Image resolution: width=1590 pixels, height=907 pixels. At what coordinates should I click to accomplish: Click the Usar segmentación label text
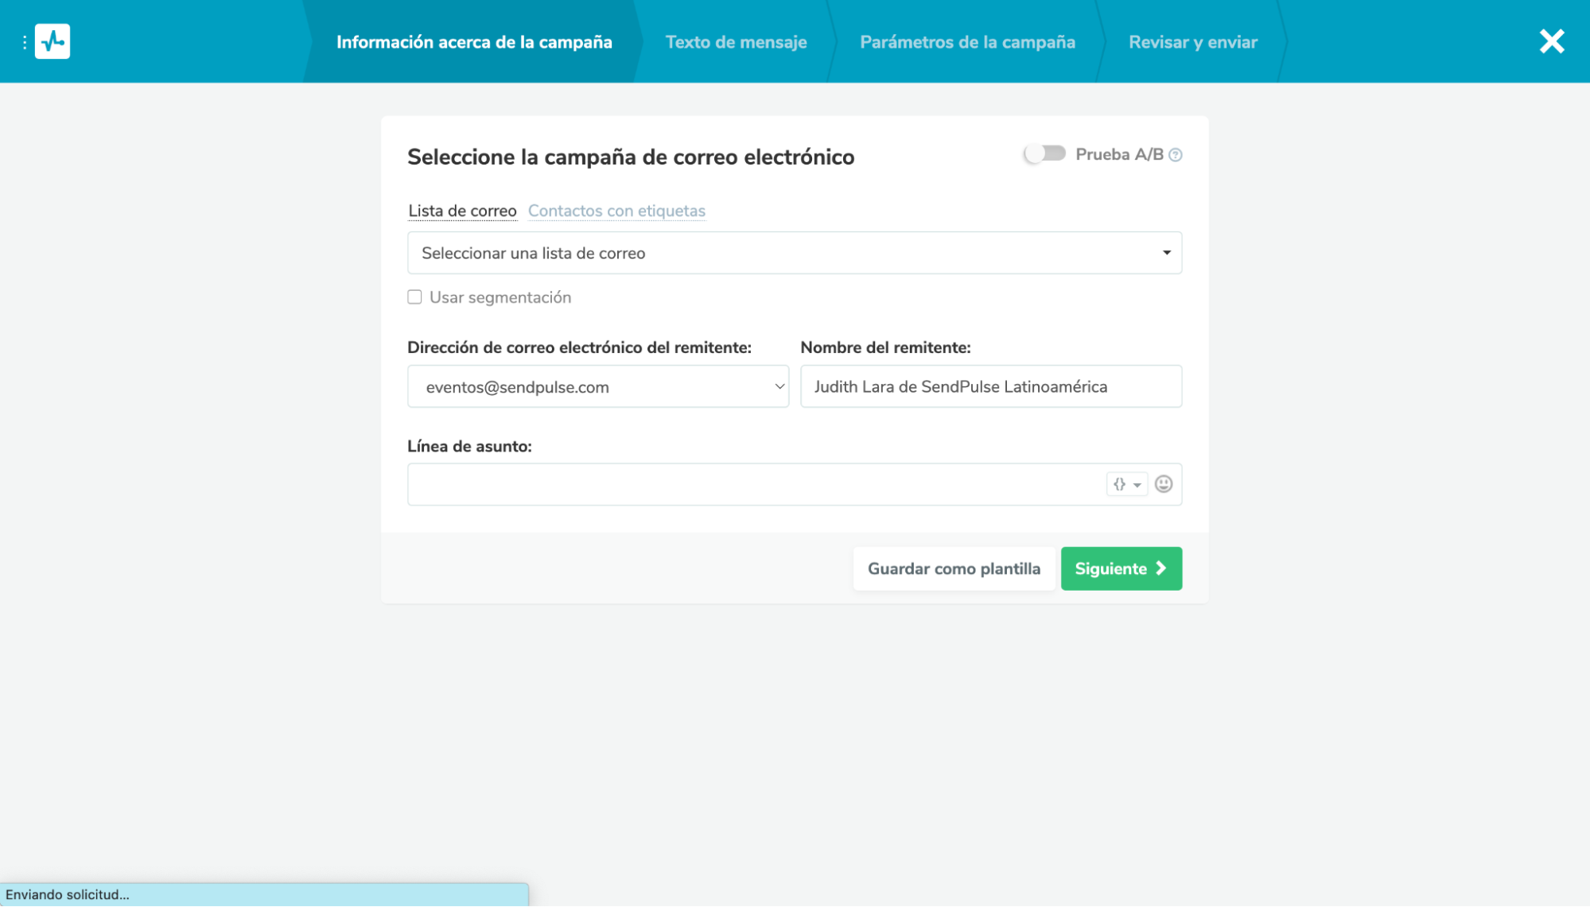[500, 297]
